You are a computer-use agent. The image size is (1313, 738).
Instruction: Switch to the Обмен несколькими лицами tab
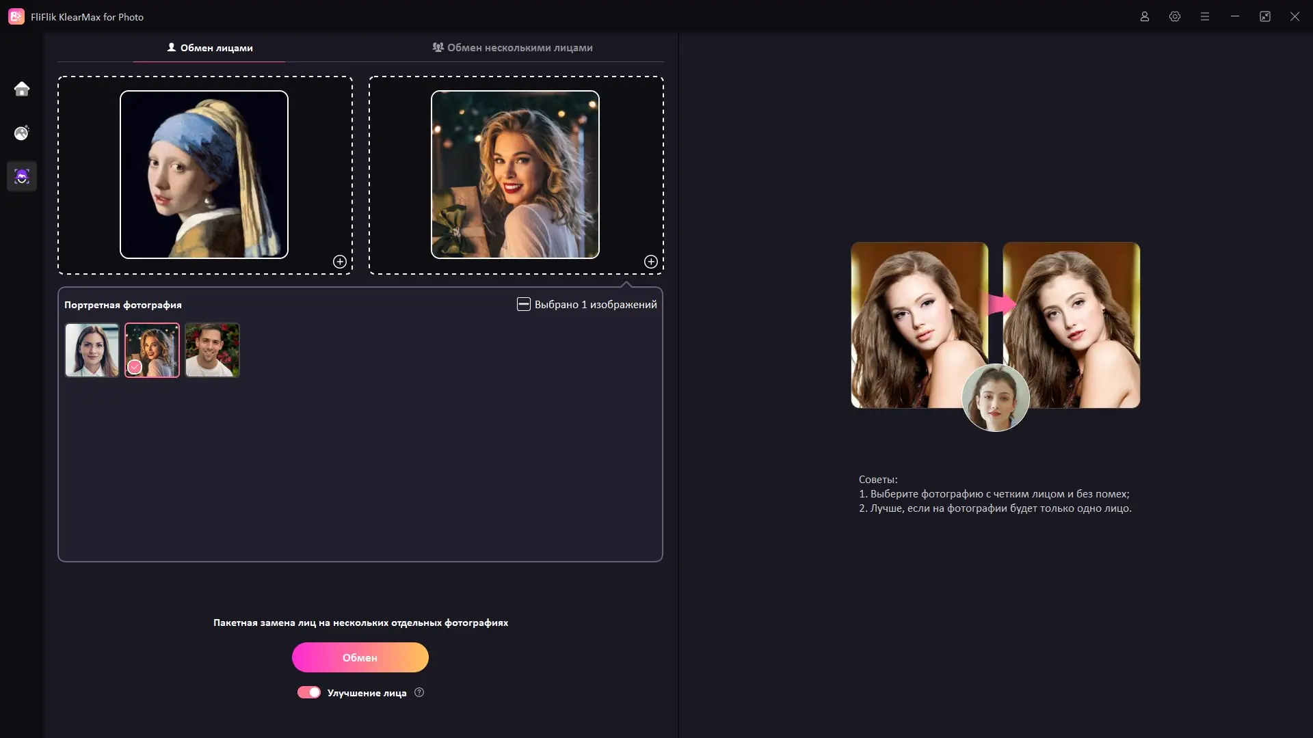(512, 47)
